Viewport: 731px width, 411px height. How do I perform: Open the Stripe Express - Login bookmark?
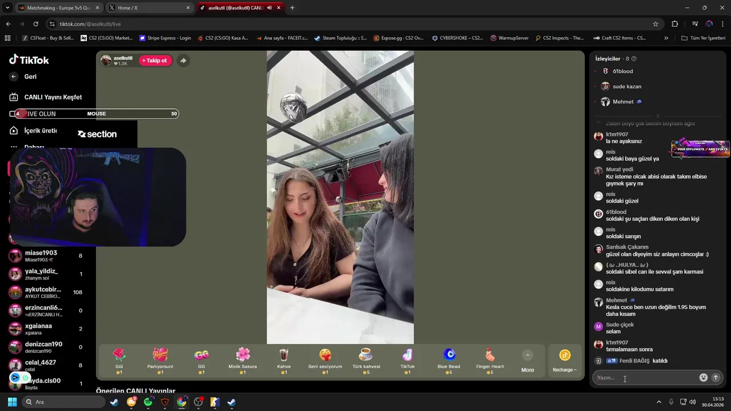pyautogui.click(x=166, y=38)
